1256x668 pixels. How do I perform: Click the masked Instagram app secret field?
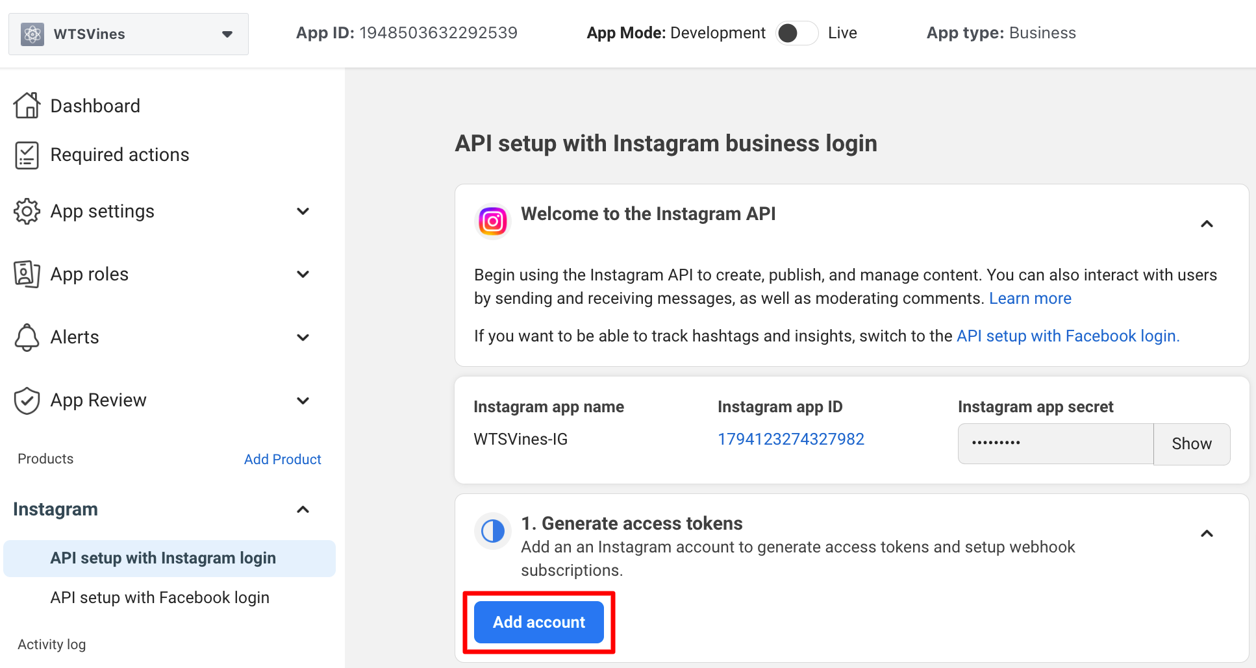1056,444
